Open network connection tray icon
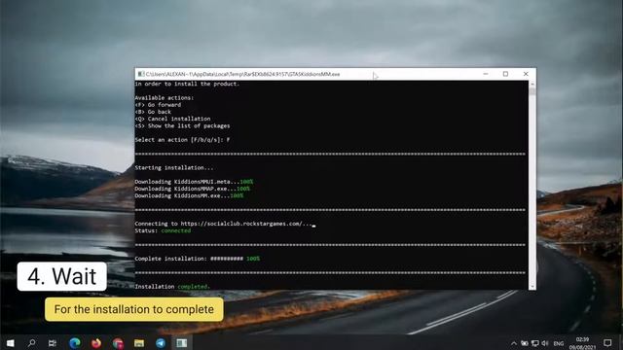623x350 pixels. coord(535,343)
